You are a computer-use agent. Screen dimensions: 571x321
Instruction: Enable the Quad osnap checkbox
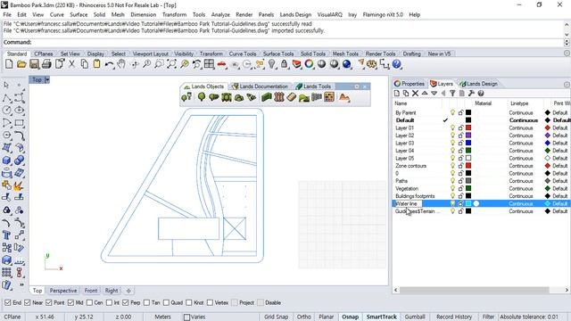(x=167, y=302)
